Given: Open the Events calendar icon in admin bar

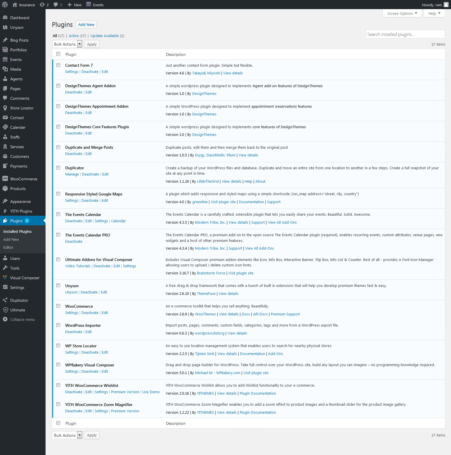Looking at the screenshot, I should (89, 4).
